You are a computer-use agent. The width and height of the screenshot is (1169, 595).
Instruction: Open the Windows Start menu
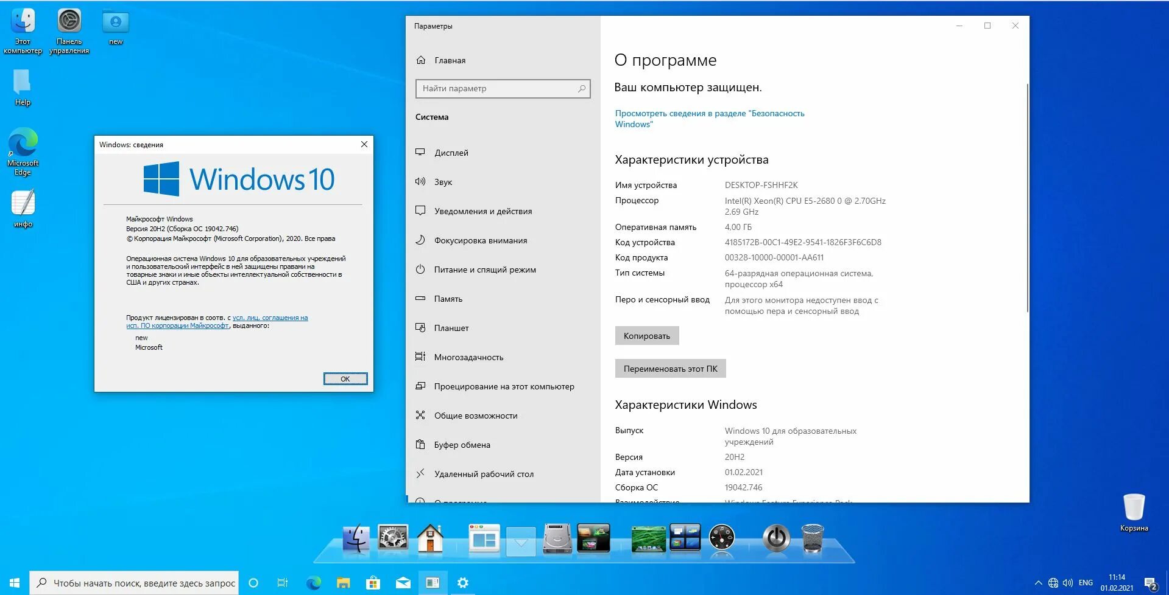[15, 583]
